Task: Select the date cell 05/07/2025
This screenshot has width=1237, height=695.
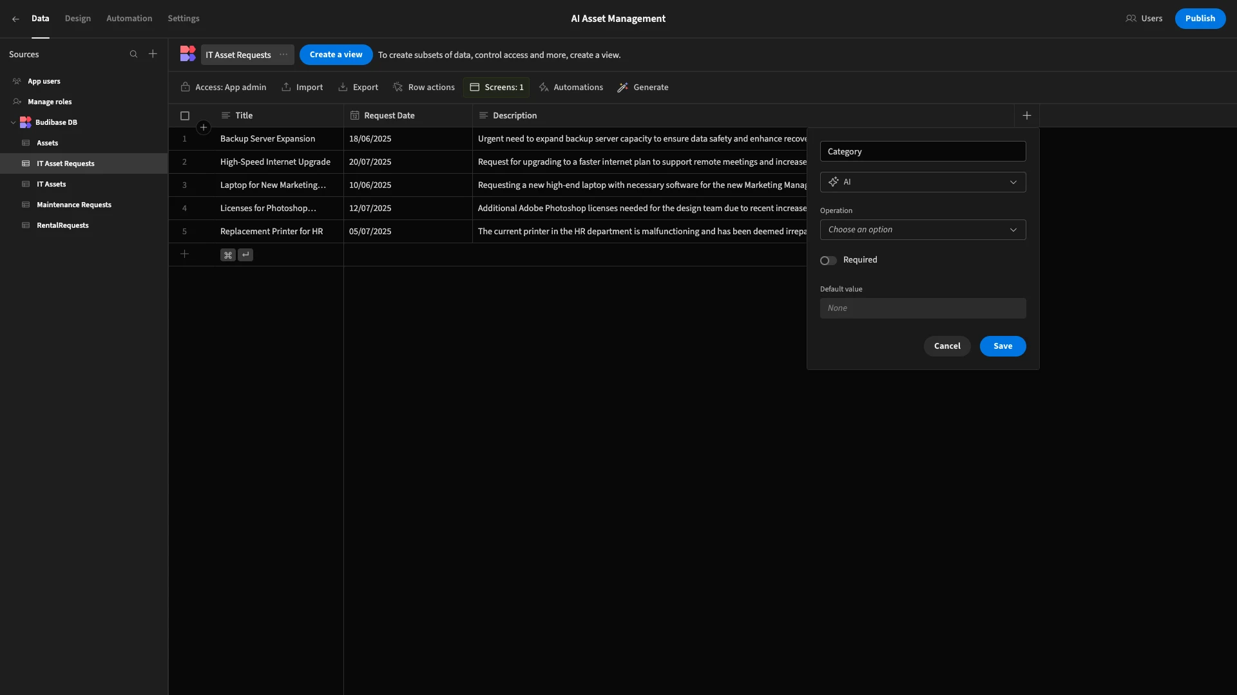Action: coord(408,232)
